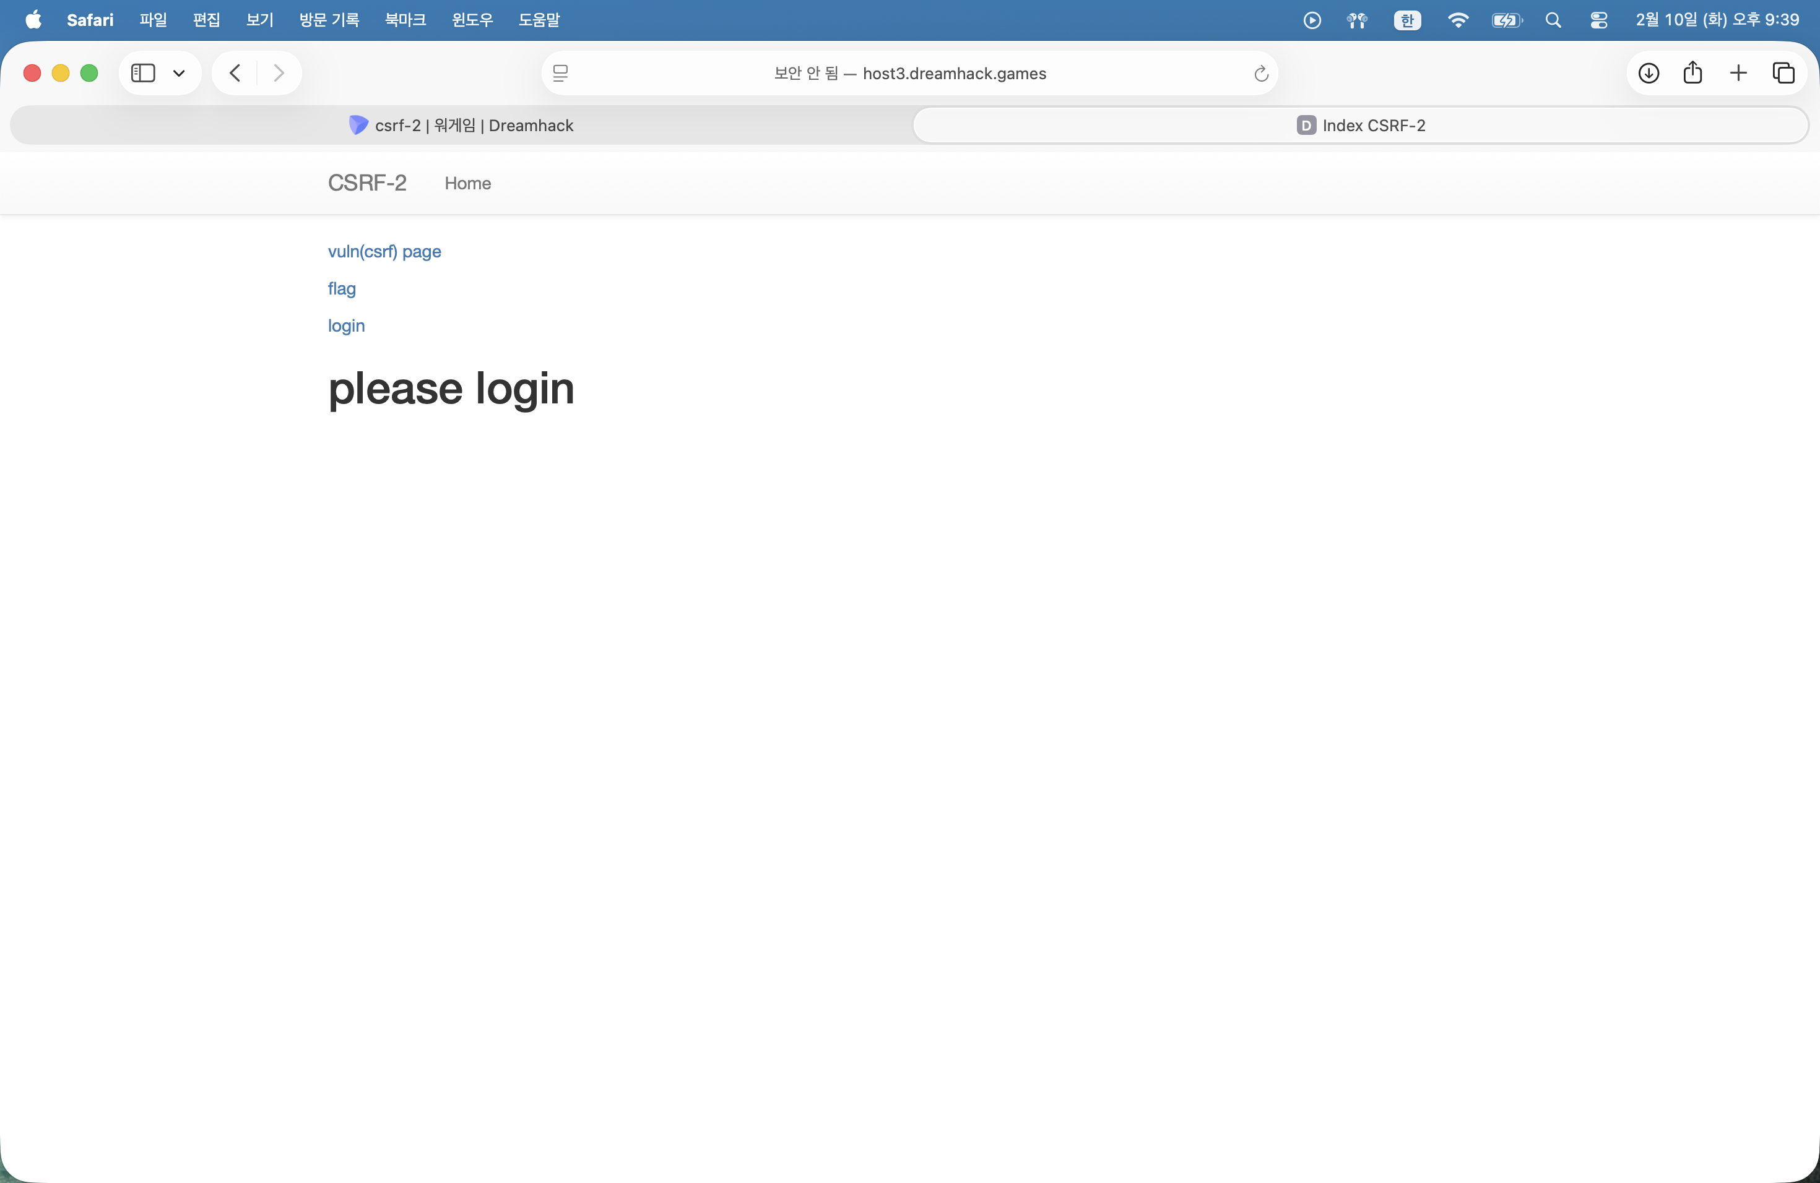Expand the sidebar tab group dropdown arrow
Image resolution: width=1820 pixels, height=1183 pixels.
coord(179,74)
